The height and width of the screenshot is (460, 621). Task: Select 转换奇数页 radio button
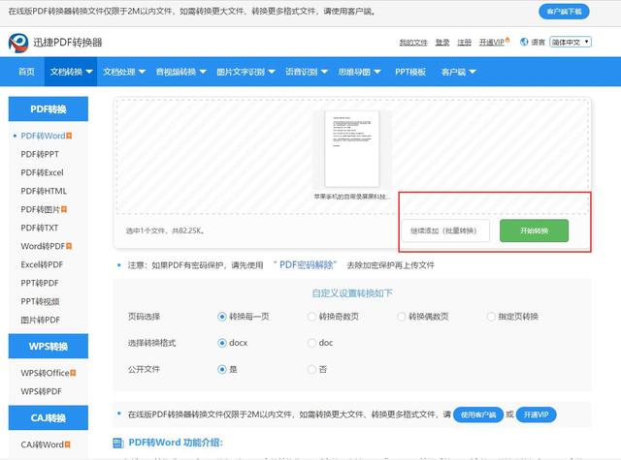pyautogui.click(x=311, y=317)
